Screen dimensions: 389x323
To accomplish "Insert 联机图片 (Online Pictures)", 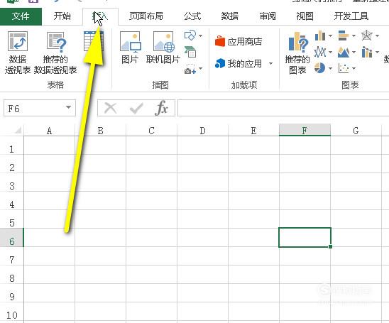I will (x=163, y=47).
